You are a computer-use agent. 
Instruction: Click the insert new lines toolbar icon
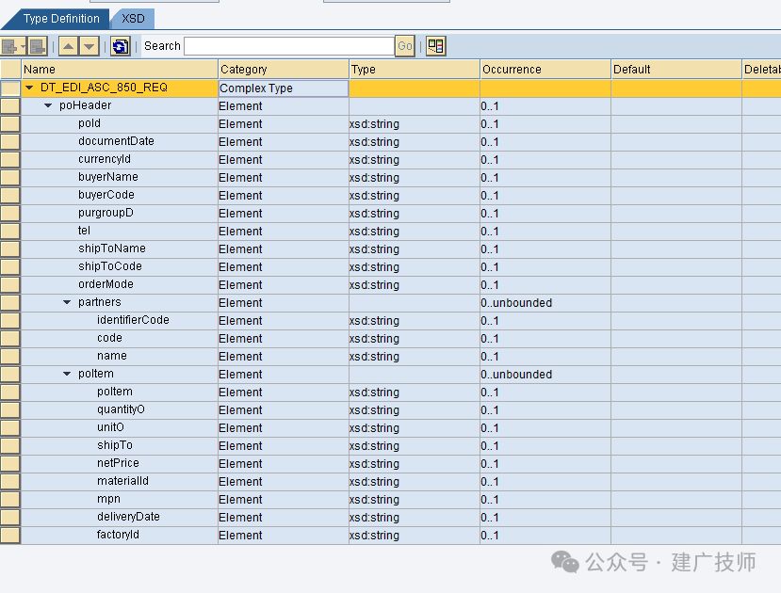click(9, 46)
